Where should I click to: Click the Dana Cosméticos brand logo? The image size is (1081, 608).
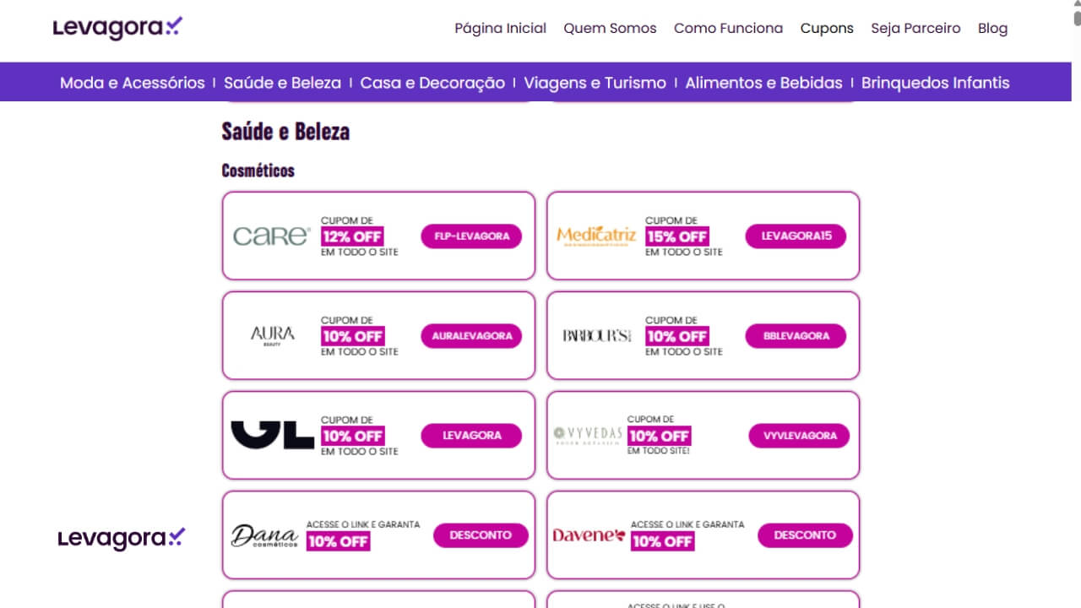pyautogui.click(x=264, y=535)
